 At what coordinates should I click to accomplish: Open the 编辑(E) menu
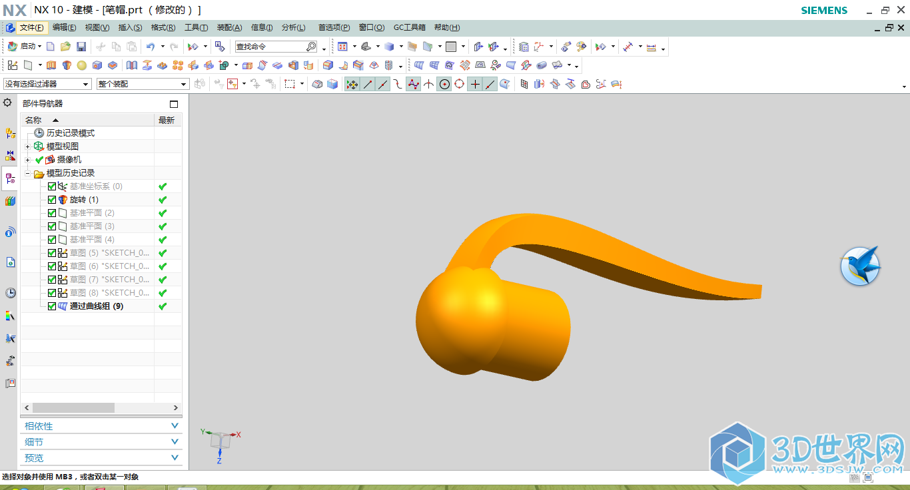(65, 27)
